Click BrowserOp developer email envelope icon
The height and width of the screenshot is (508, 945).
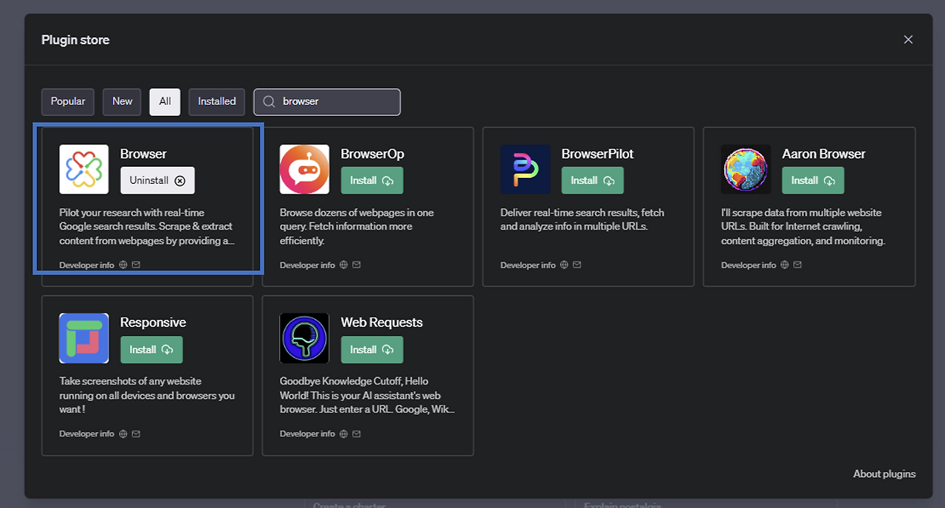[x=357, y=265]
